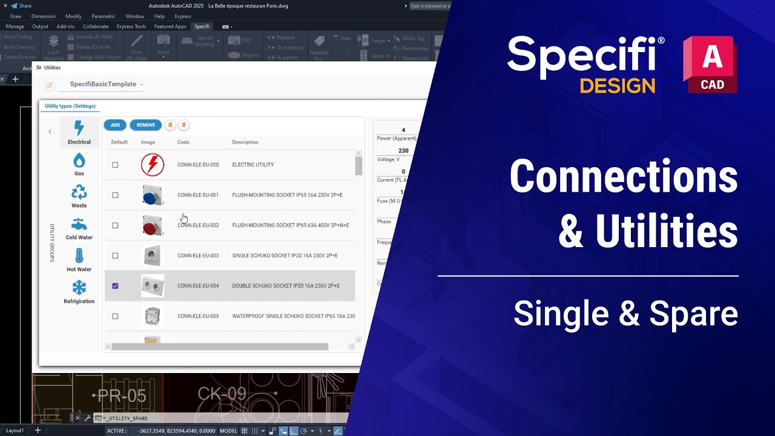Click the Layer Mapping ribbon tool

tap(53, 47)
